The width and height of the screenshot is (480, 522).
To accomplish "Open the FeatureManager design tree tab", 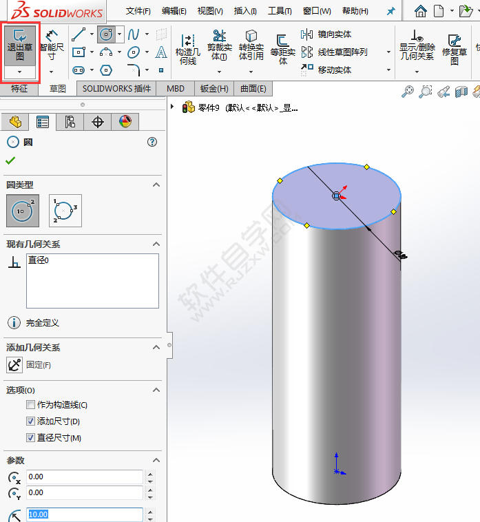I will pos(15,122).
